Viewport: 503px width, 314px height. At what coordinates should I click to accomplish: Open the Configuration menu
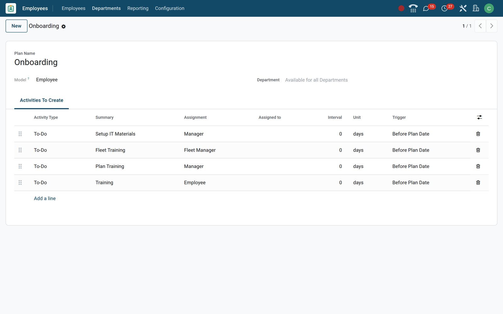point(170,8)
